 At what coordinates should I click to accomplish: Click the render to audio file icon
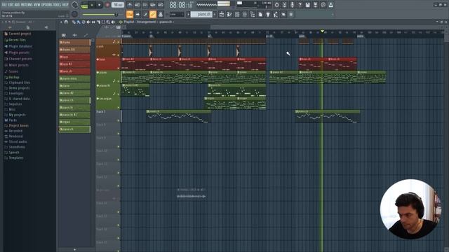click(x=315, y=5)
